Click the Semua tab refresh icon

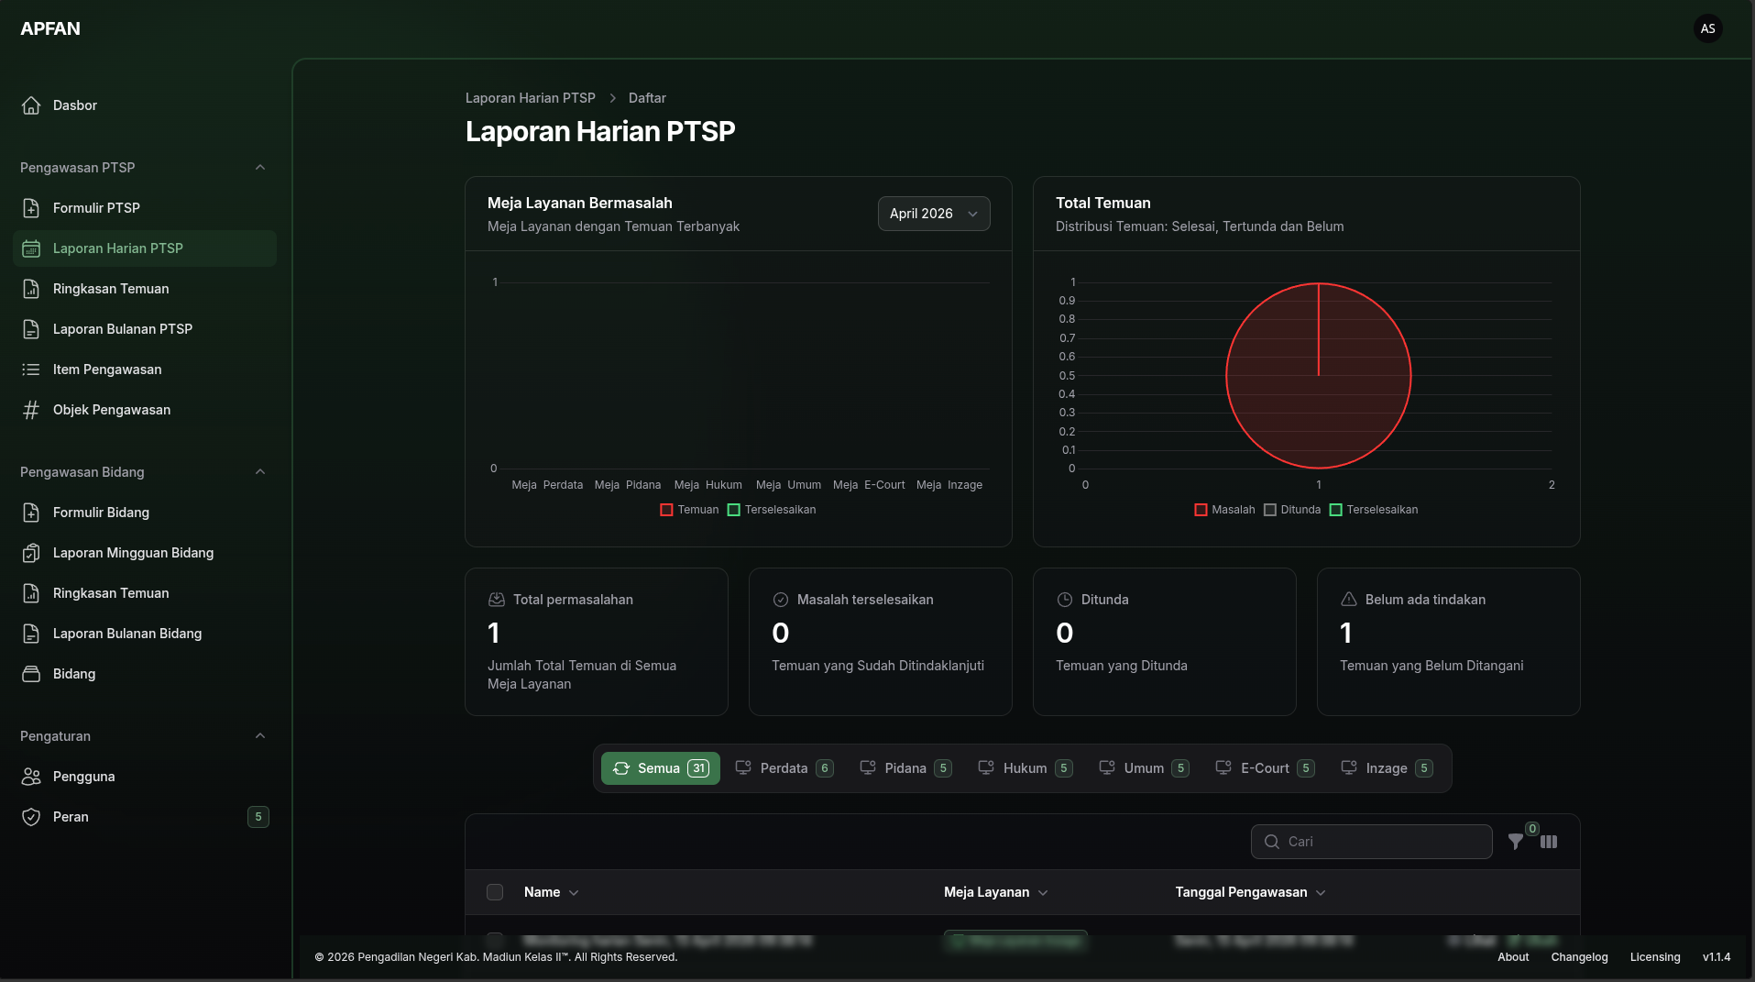pos(621,768)
